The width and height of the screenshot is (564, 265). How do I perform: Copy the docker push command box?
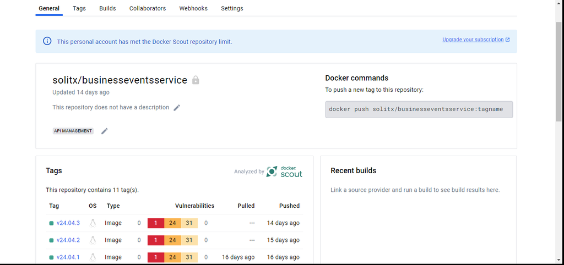[419, 109]
